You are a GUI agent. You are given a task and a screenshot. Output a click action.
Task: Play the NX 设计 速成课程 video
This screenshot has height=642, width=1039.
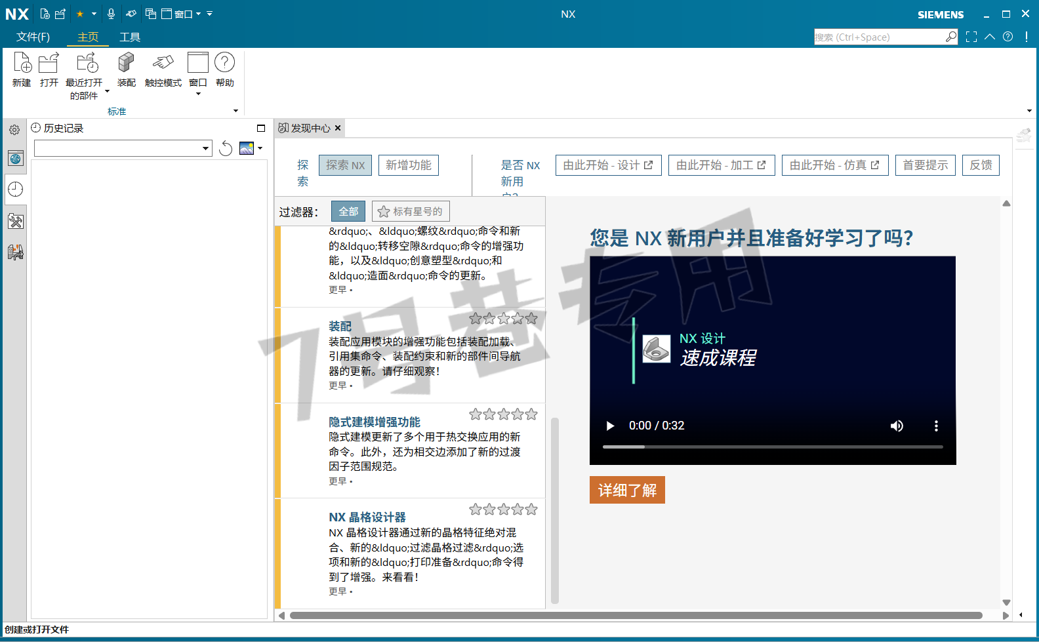tap(610, 426)
